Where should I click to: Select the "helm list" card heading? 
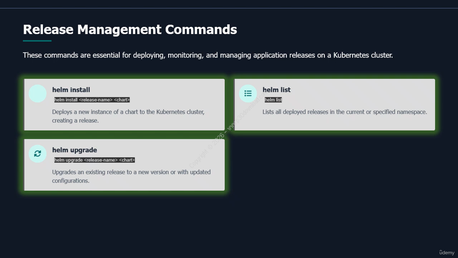276,90
